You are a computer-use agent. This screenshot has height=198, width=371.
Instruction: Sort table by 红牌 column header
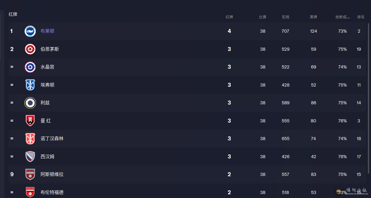pos(229,17)
